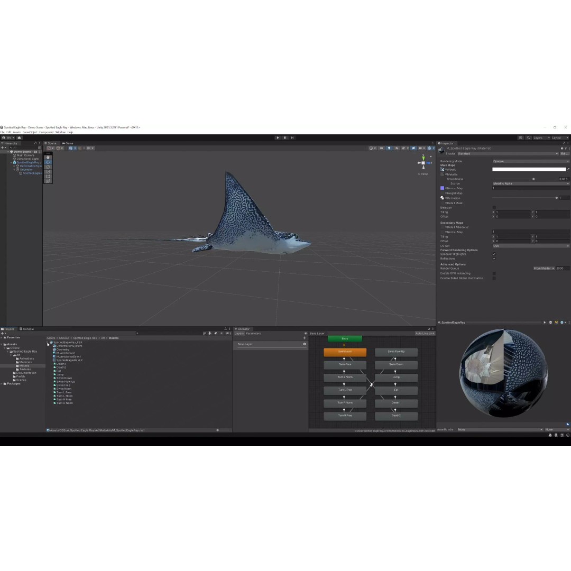Open the scene camera settings dropdown

pos(422,148)
